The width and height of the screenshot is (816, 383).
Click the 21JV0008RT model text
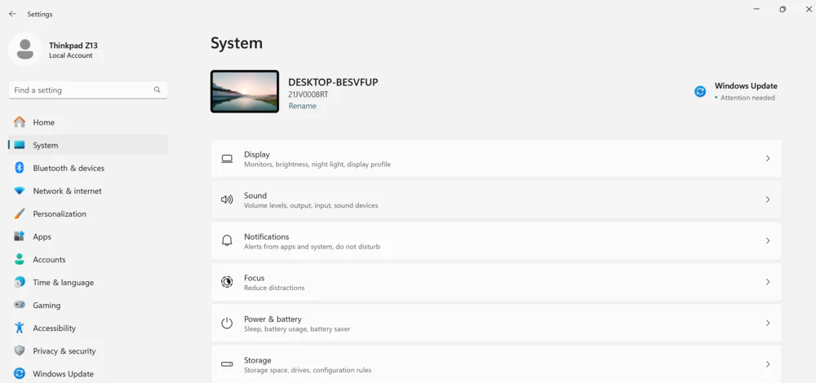point(308,95)
